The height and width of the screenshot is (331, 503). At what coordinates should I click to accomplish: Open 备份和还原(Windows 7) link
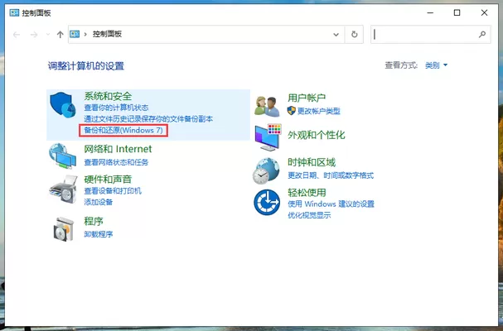(123, 131)
